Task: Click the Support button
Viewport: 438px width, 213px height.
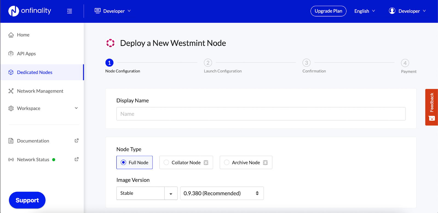Action: 27,200
